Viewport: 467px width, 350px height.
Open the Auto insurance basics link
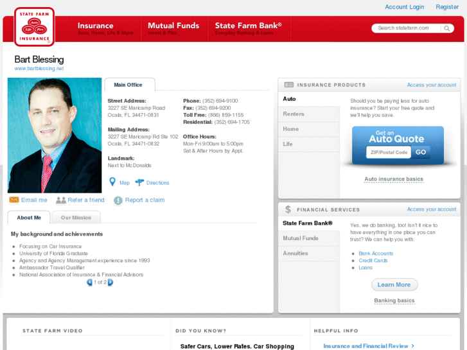coord(394,179)
